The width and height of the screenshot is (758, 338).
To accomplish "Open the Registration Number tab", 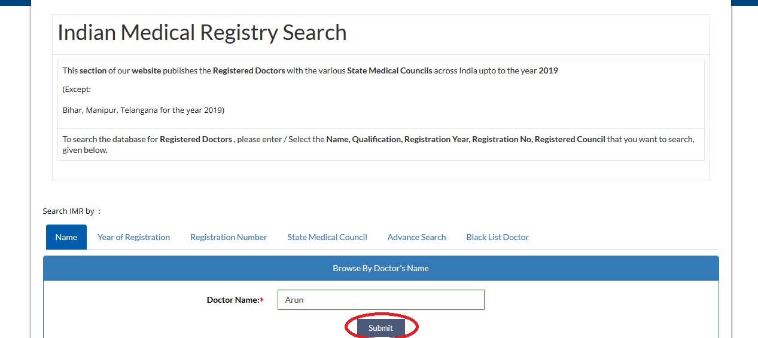I will click(229, 237).
